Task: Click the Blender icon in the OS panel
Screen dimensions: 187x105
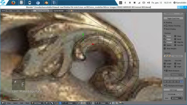Action: click(x=46, y=3)
